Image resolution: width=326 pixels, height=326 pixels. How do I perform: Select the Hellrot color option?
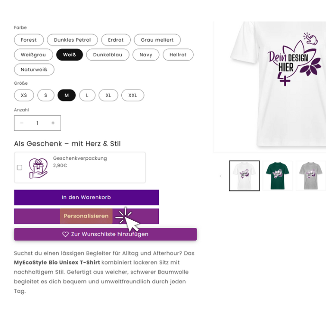tap(178, 54)
